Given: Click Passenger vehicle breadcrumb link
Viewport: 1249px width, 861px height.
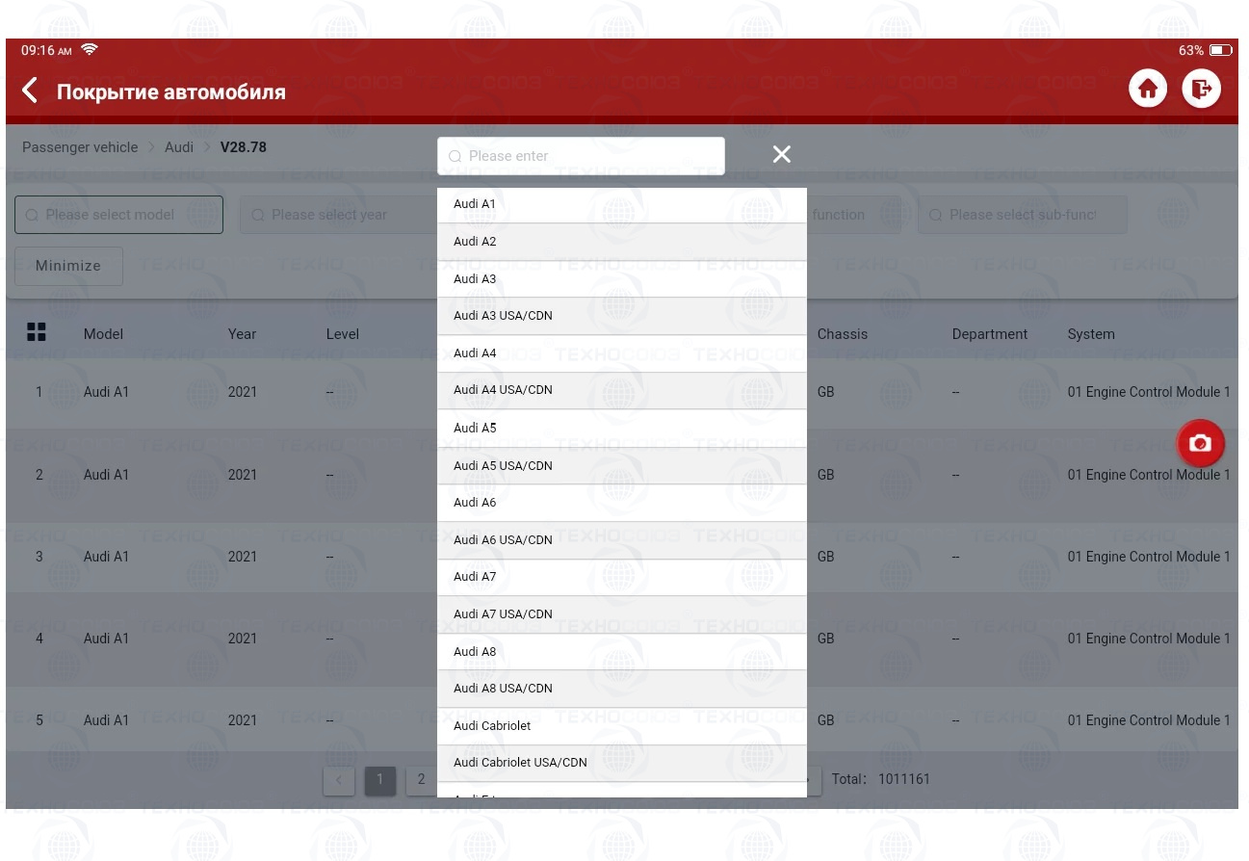Looking at the screenshot, I should pos(80,147).
